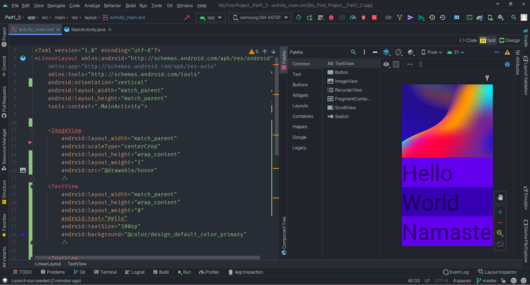
Task: Open the Profiler tool window
Action: pos(209,272)
